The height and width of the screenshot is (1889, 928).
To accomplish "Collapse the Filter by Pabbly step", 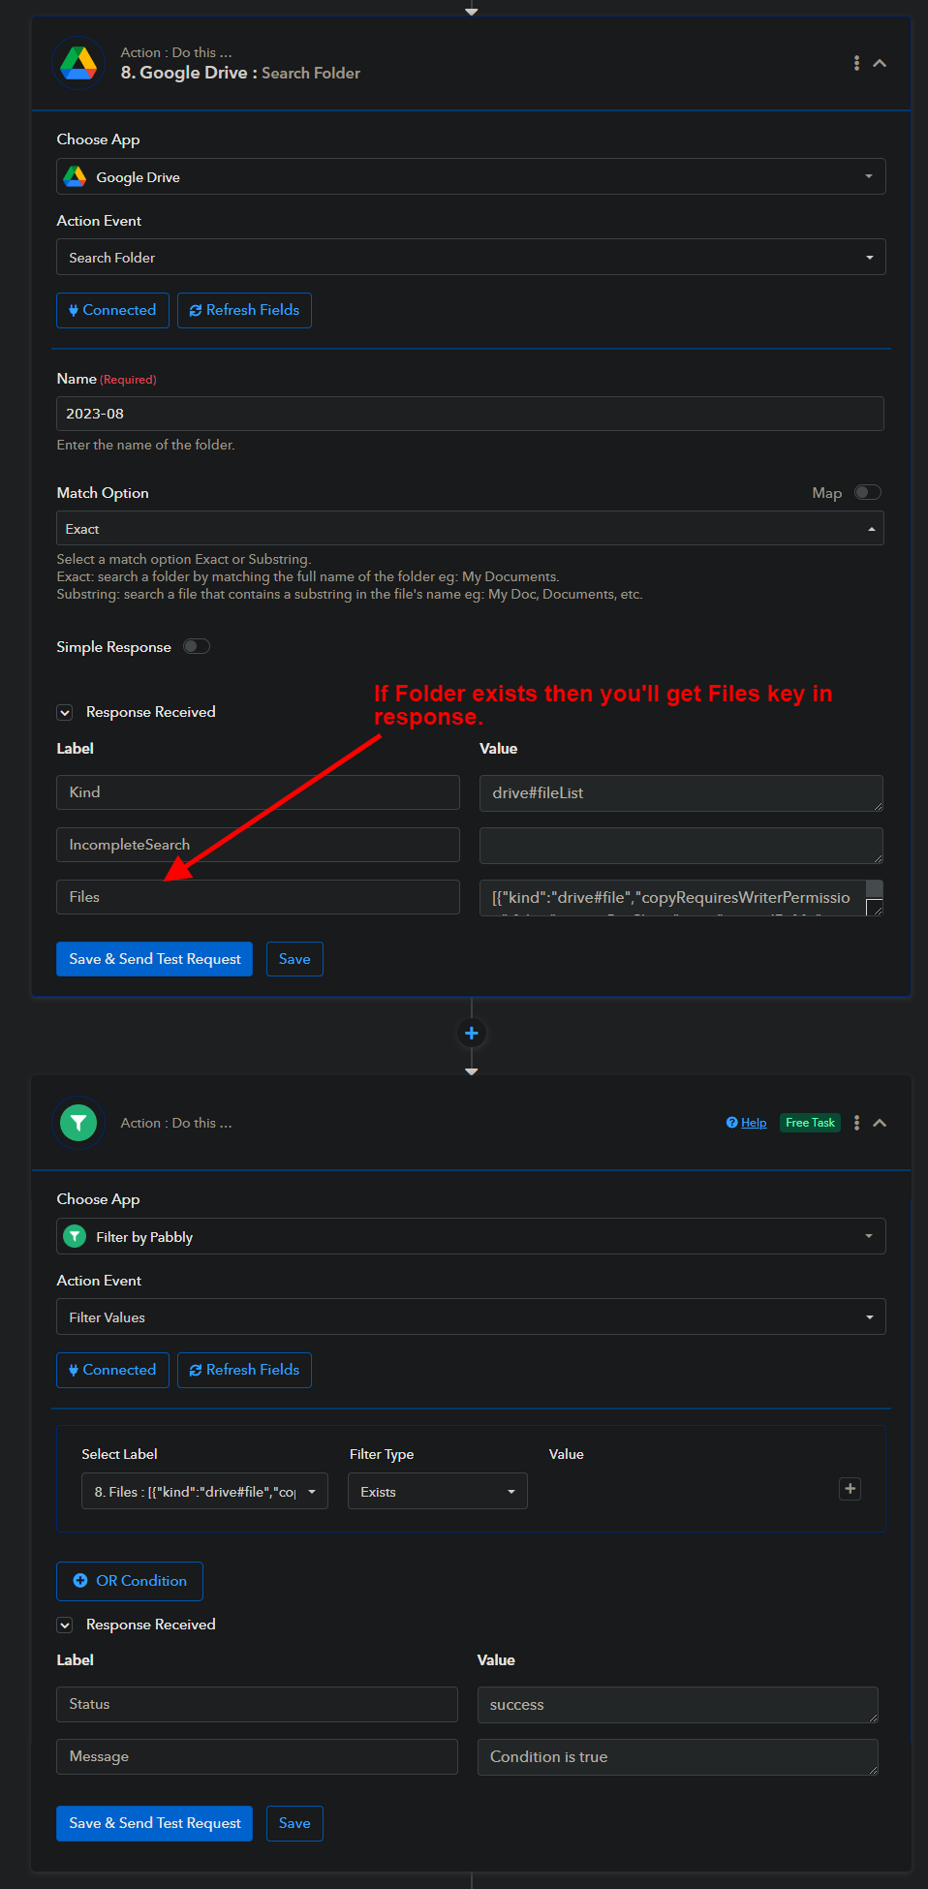I will [x=880, y=1123].
